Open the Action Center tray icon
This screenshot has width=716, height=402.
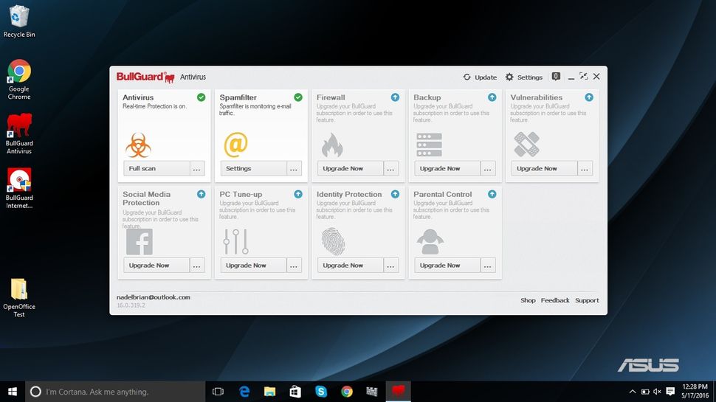click(x=670, y=392)
